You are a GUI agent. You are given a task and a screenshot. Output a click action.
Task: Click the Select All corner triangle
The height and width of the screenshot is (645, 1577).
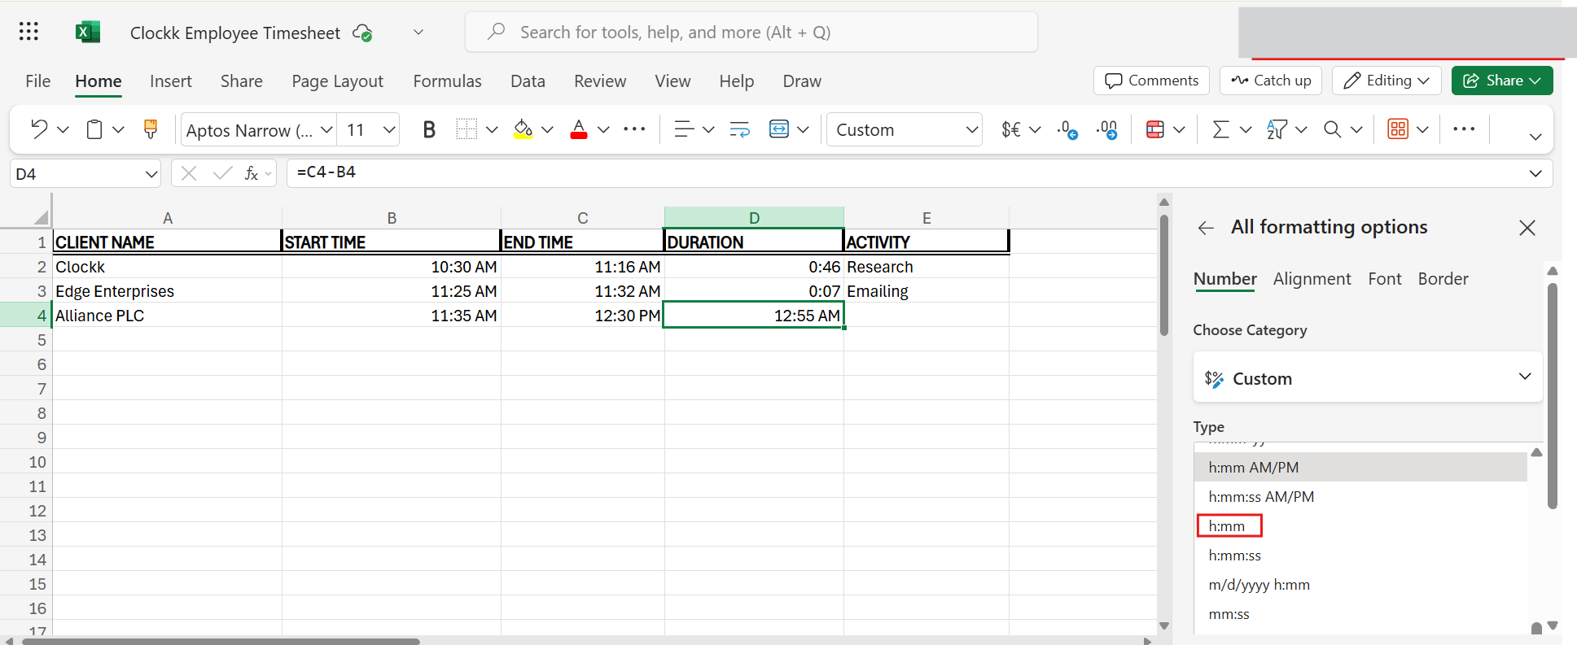pyautogui.click(x=41, y=218)
